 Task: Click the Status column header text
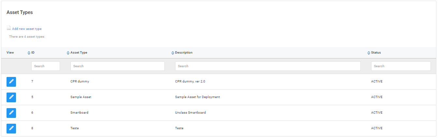[x=376, y=53]
